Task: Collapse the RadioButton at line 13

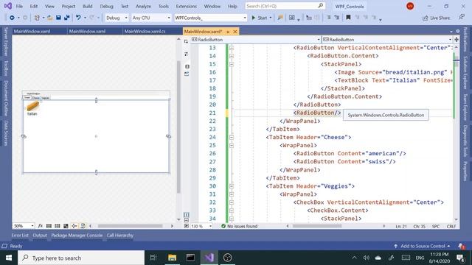Action: (231, 48)
